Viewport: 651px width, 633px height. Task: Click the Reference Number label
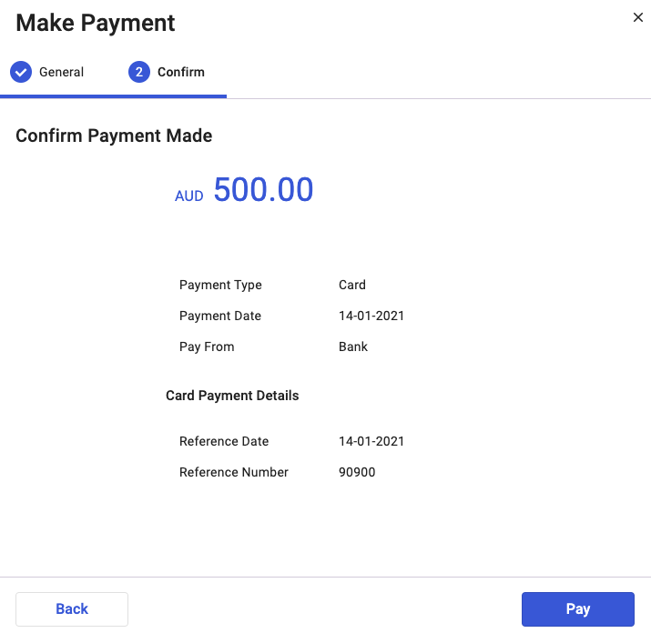tap(234, 472)
